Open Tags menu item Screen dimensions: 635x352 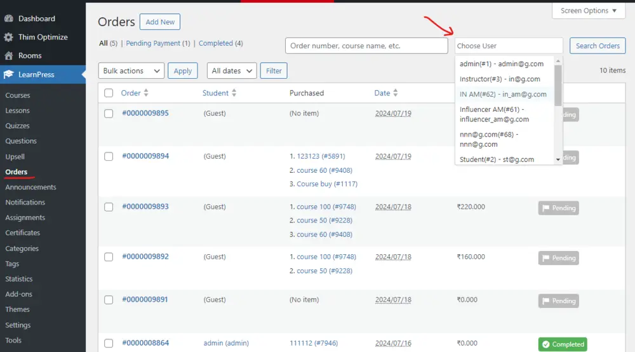click(x=12, y=264)
